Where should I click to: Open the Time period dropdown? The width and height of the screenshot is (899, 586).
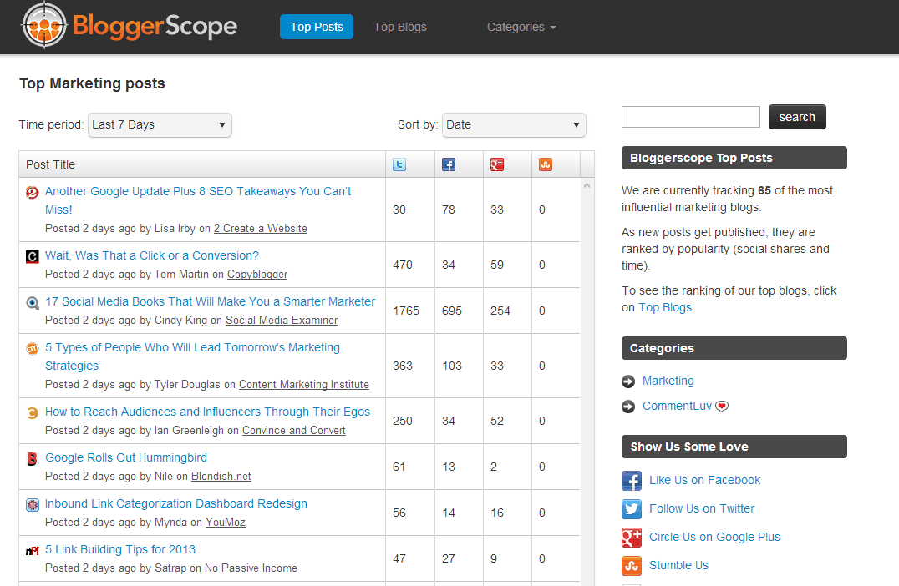coord(160,125)
